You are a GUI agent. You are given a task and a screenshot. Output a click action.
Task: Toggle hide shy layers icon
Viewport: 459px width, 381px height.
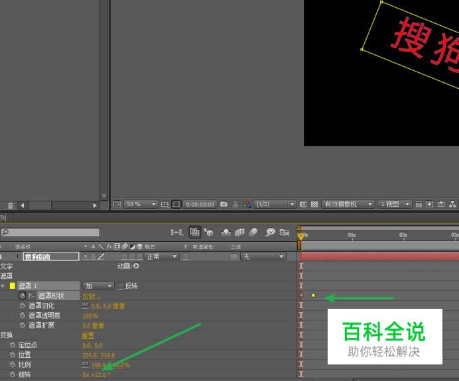coord(226,233)
